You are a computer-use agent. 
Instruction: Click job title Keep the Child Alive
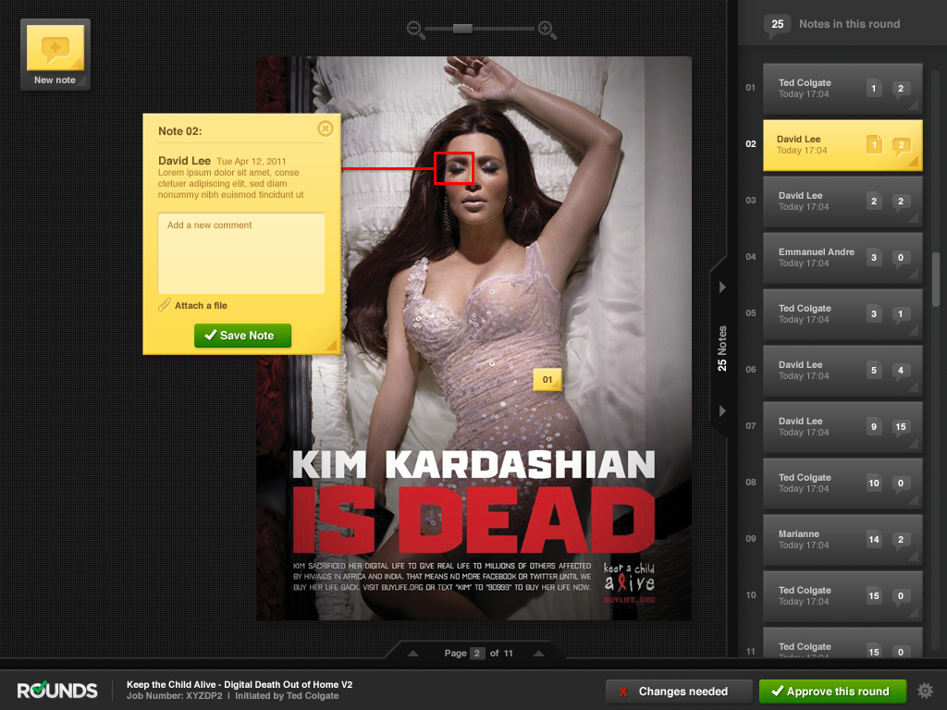(240, 684)
